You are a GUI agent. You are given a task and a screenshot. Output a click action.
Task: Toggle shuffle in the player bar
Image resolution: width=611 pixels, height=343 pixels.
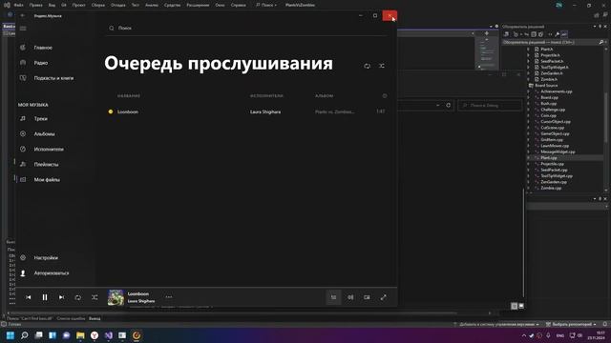[x=95, y=297]
